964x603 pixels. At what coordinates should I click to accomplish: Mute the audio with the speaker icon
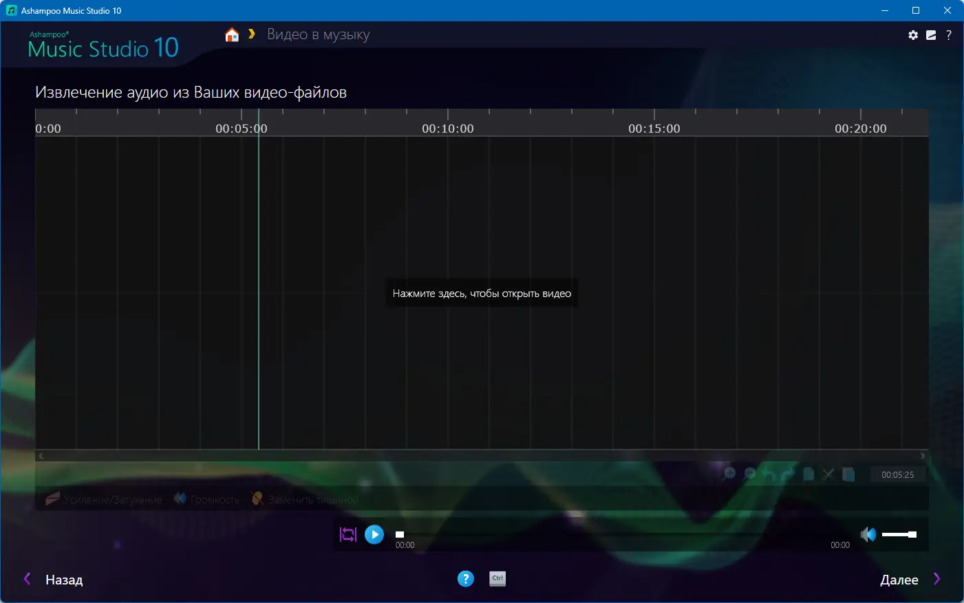coord(868,534)
